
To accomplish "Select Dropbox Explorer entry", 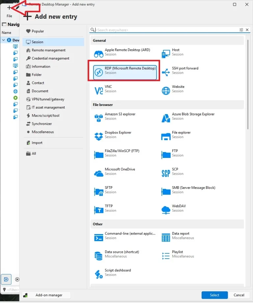I will (125, 135).
